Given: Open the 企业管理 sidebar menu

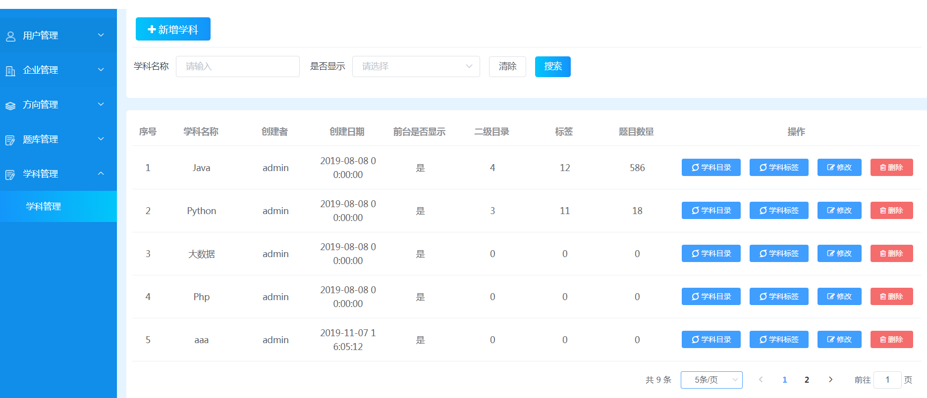Looking at the screenshot, I should click(x=58, y=70).
